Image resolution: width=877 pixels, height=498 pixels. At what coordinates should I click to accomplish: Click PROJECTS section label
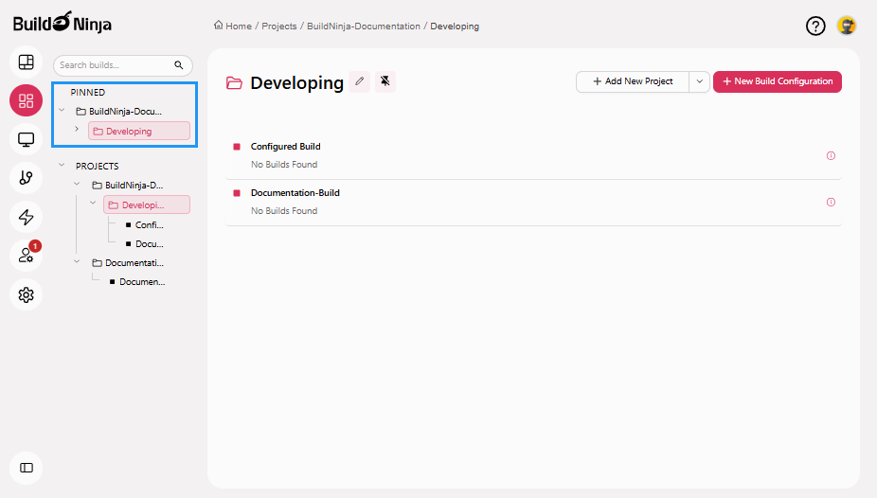pyautogui.click(x=98, y=166)
